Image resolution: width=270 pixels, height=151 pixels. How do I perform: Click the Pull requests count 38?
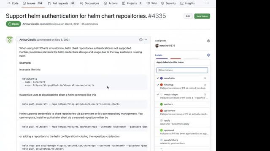(73, 3)
